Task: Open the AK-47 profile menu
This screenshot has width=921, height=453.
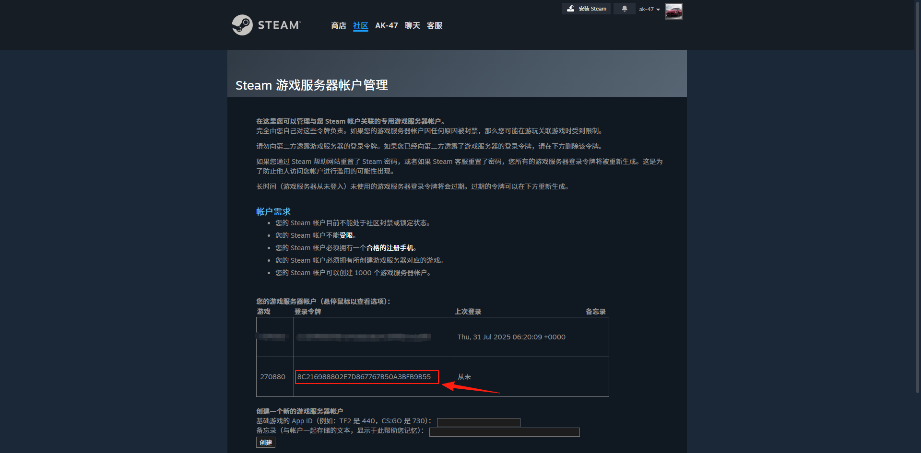Action: [387, 25]
